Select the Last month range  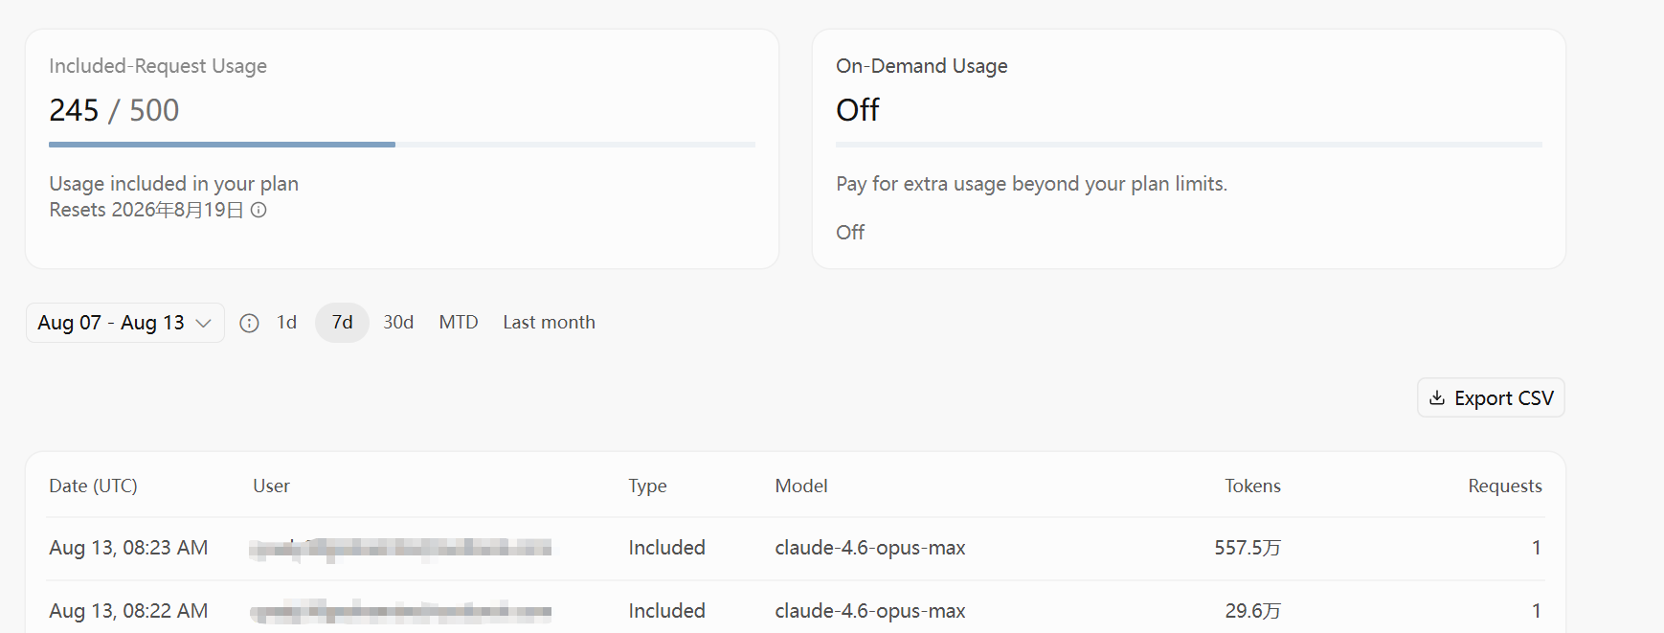point(549,323)
